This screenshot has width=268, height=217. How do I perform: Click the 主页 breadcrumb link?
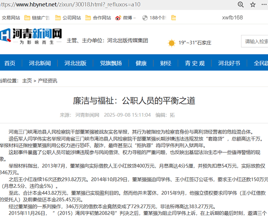pyautogui.click(x=27, y=81)
